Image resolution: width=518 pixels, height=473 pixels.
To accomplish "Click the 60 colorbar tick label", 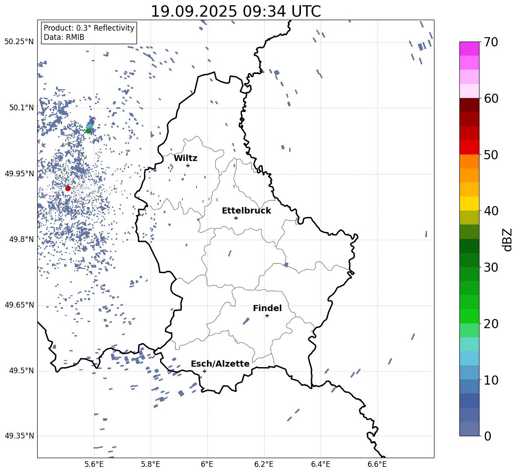I will click(491, 98).
